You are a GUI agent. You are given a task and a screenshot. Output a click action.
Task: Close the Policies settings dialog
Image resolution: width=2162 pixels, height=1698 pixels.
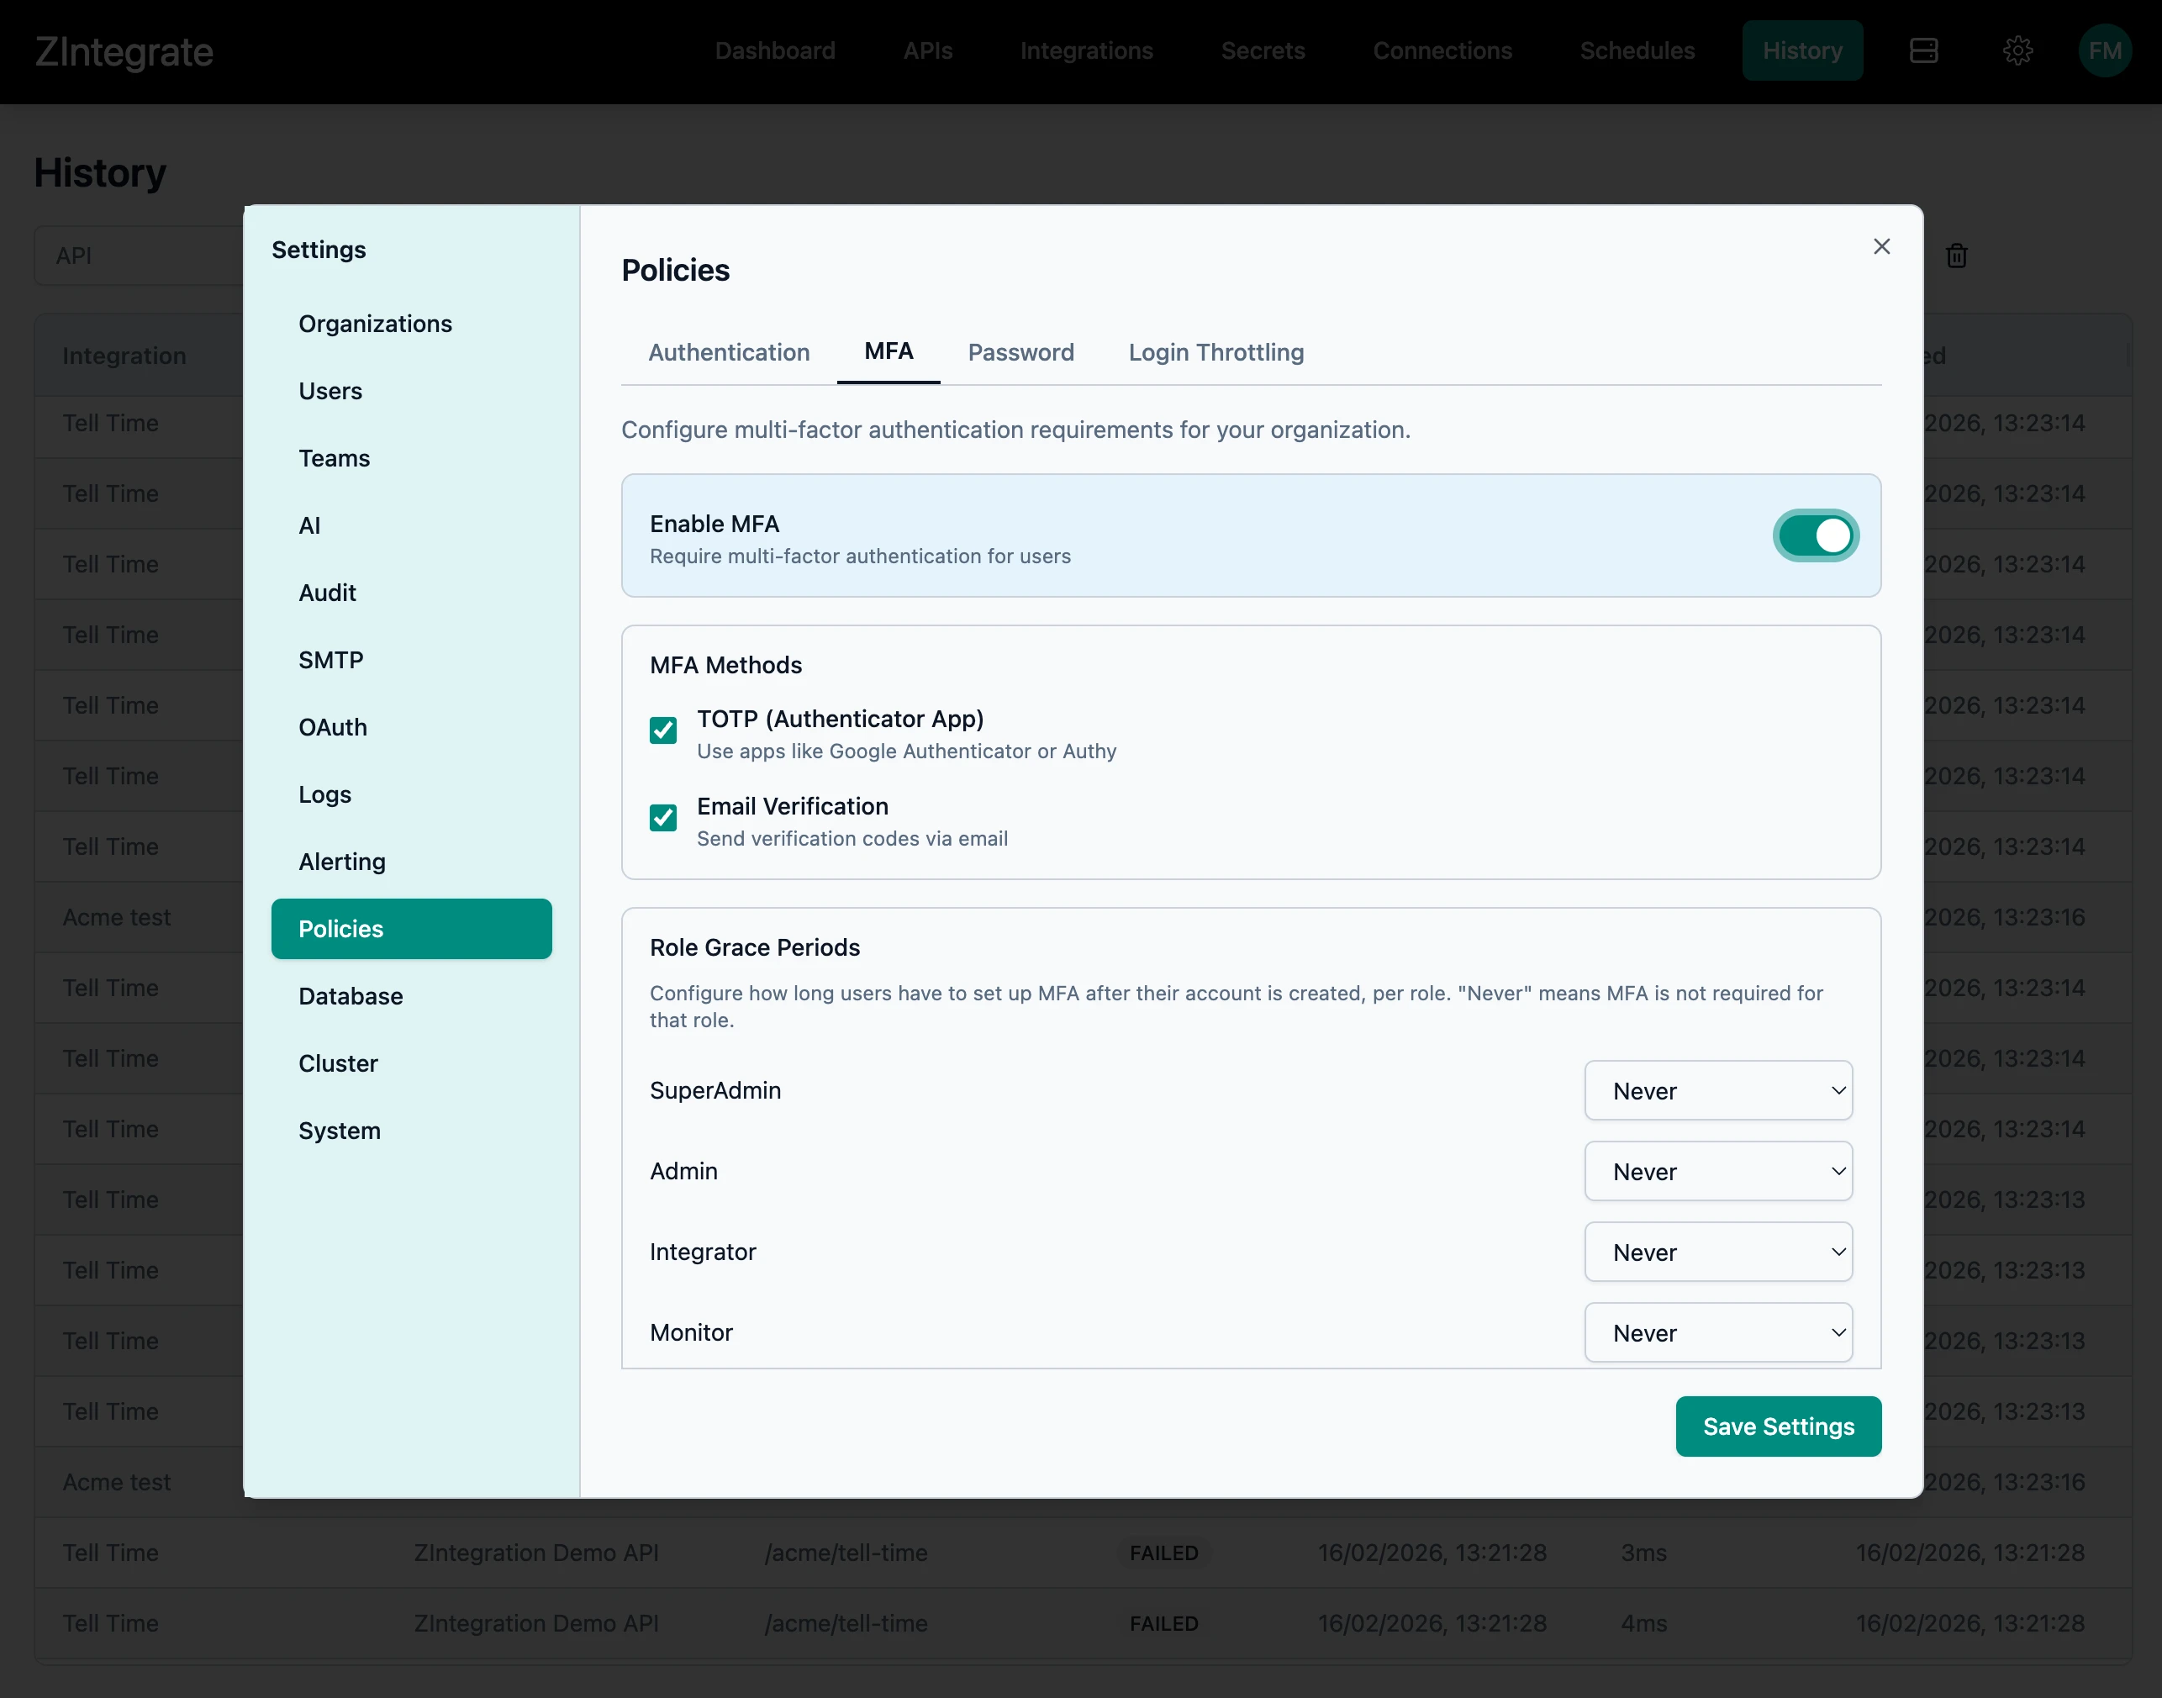(1882, 245)
